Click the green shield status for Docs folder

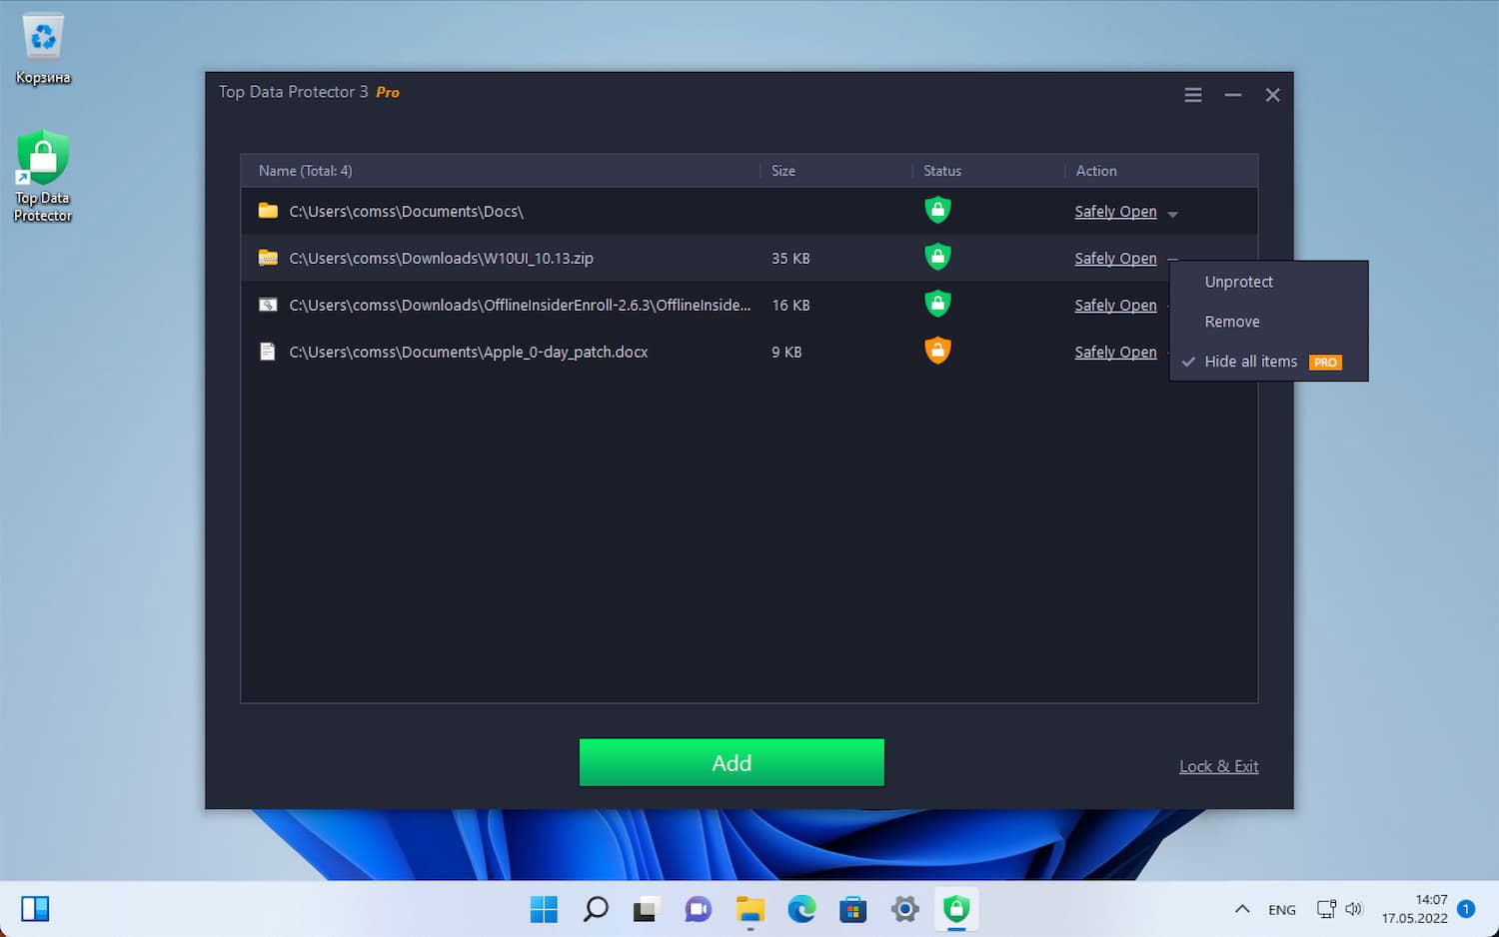coord(937,210)
